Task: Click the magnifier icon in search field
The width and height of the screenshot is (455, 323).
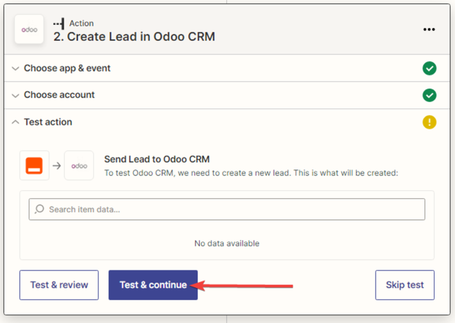Action: click(39, 209)
